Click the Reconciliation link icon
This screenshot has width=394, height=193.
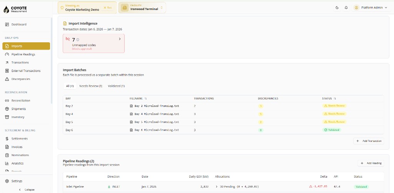(7, 101)
